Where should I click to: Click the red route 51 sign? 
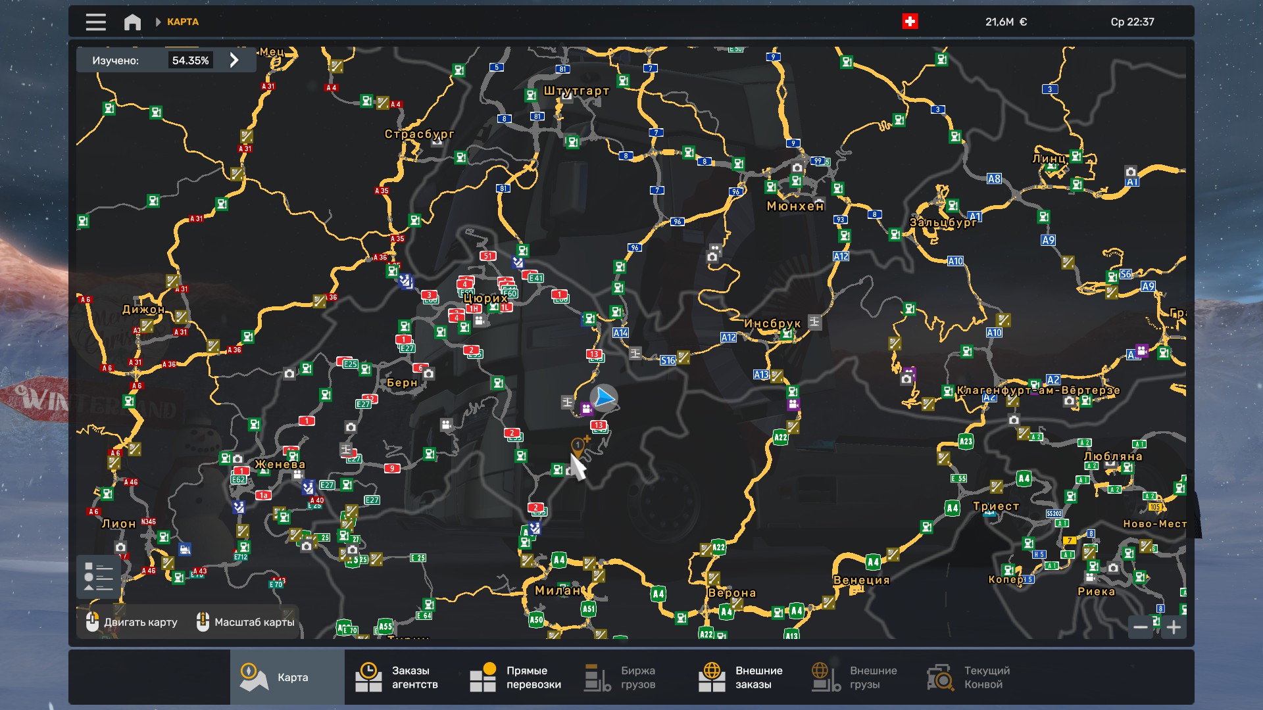click(487, 256)
